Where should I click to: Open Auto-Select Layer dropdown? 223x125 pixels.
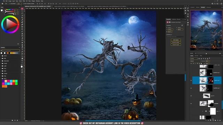click(x=19, y=4)
